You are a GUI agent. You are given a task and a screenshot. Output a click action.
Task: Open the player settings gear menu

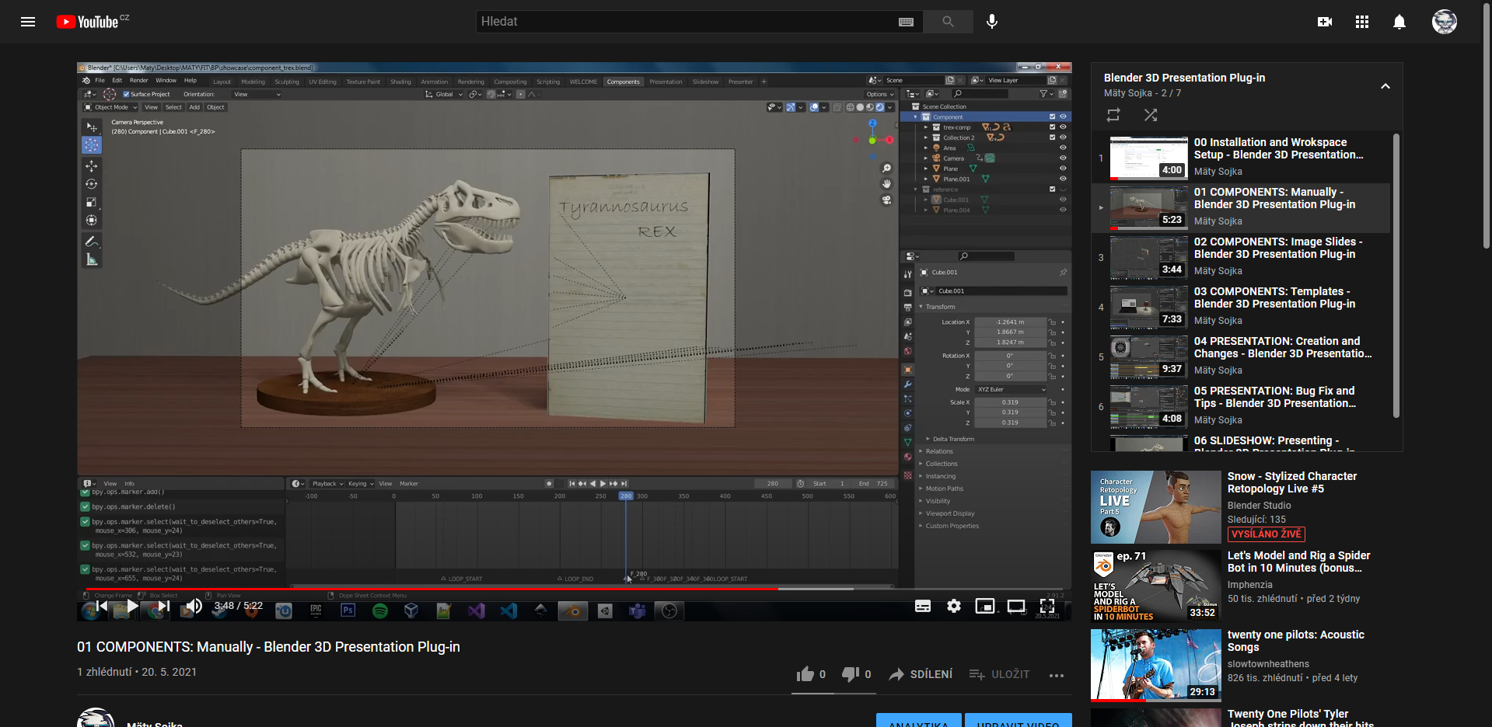(x=954, y=606)
